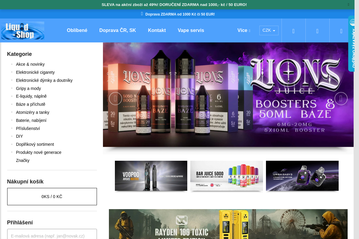Show the next carousel slide
This screenshot has width=359, height=239.
point(341,99)
